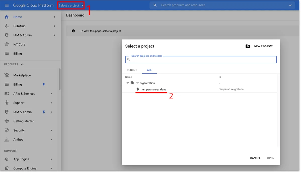Click the search magnifier in top bar
The width and height of the screenshot is (301, 172).
pos(155,5)
